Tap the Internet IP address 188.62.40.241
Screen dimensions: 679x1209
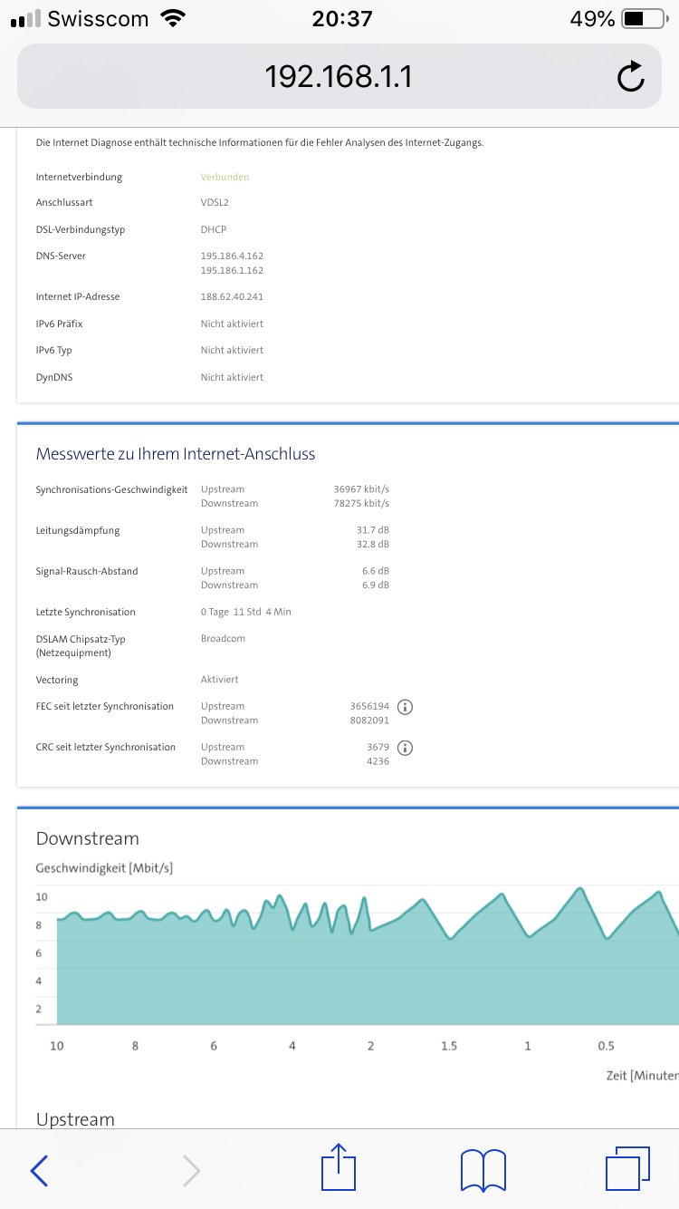coord(232,296)
